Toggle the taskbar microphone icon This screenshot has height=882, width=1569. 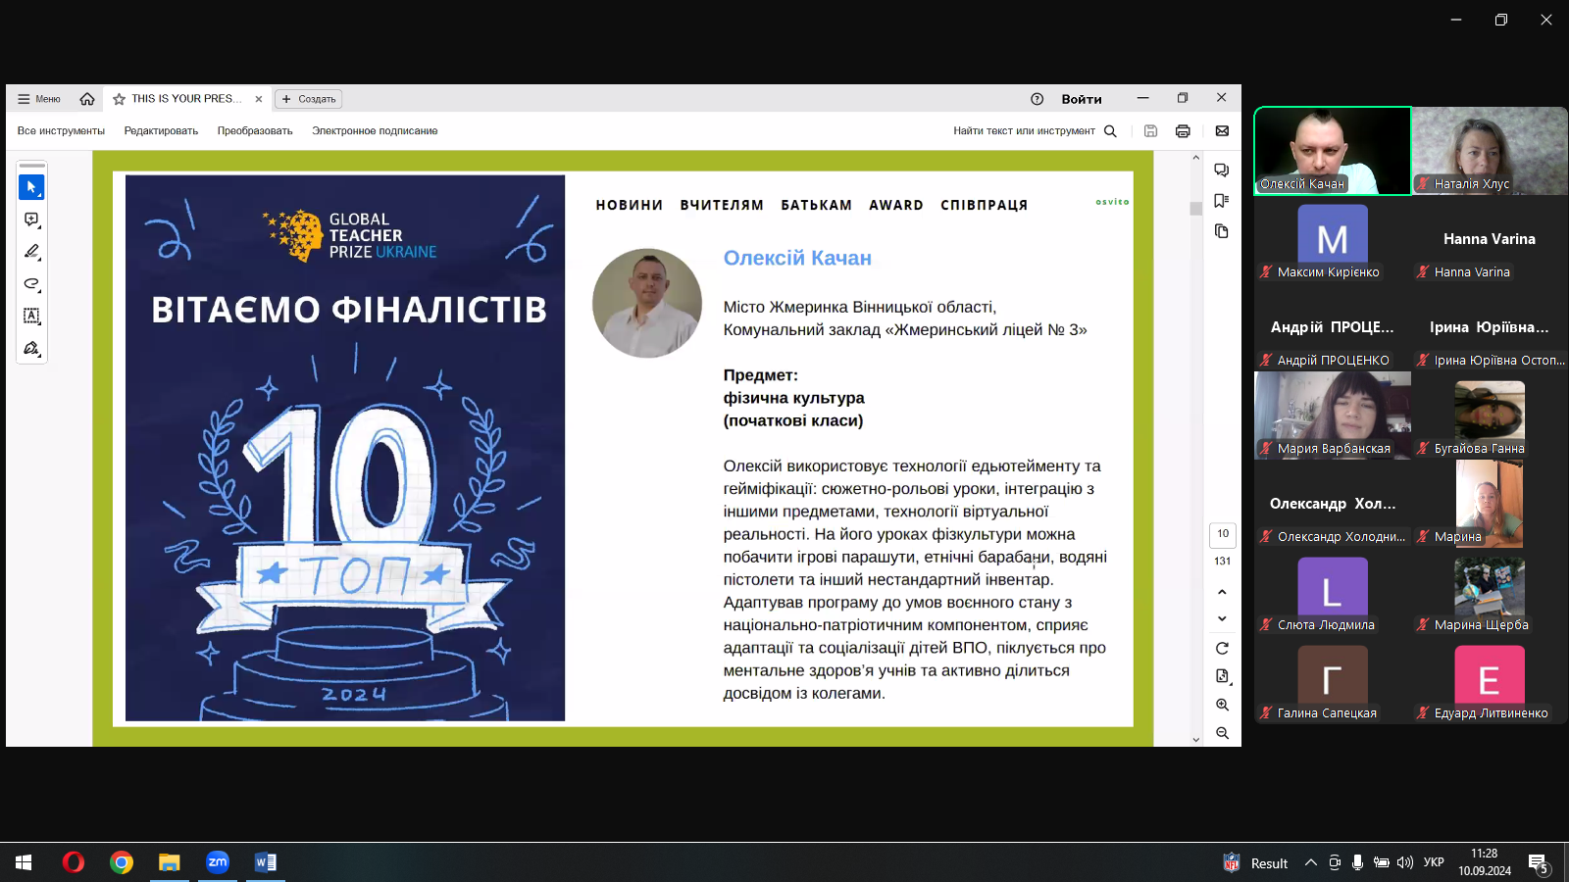(1357, 862)
